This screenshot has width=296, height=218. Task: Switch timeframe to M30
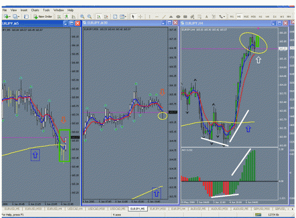click(253, 17)
